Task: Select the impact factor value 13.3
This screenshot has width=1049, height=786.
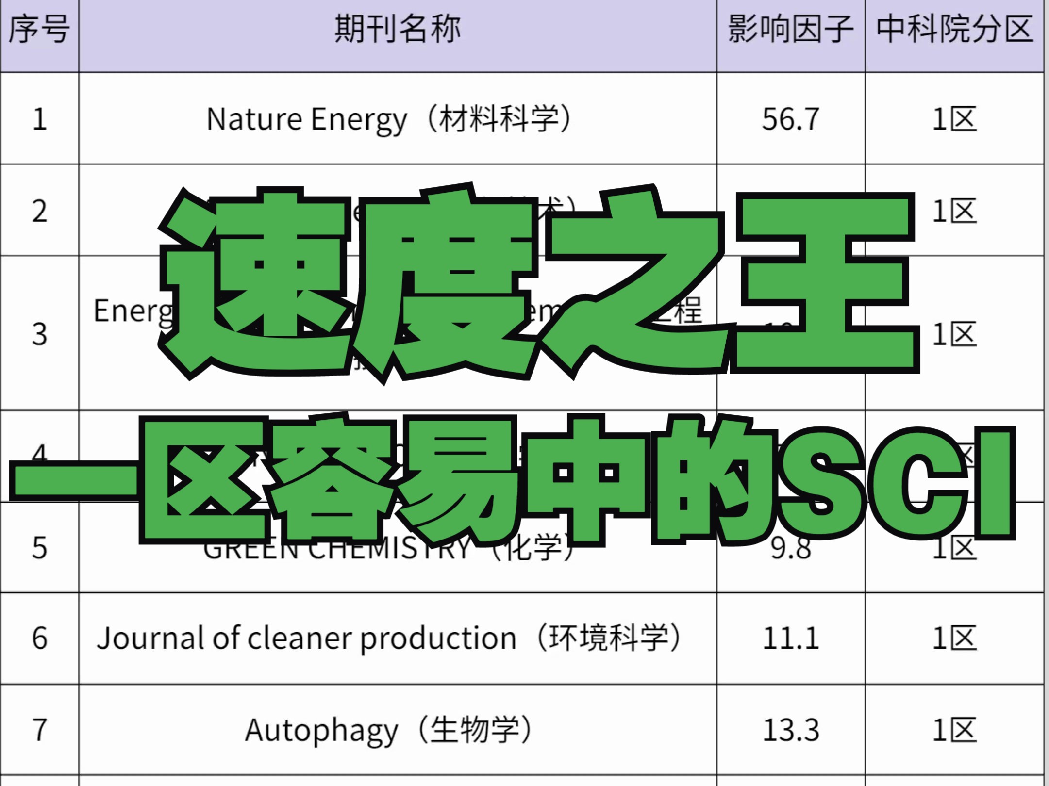Action: (791, 730)
